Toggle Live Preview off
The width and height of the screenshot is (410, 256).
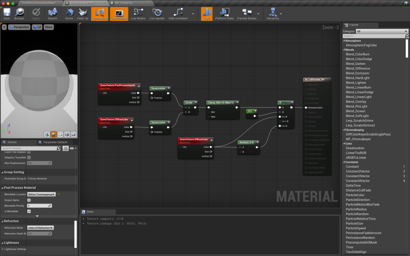point(119,14)
